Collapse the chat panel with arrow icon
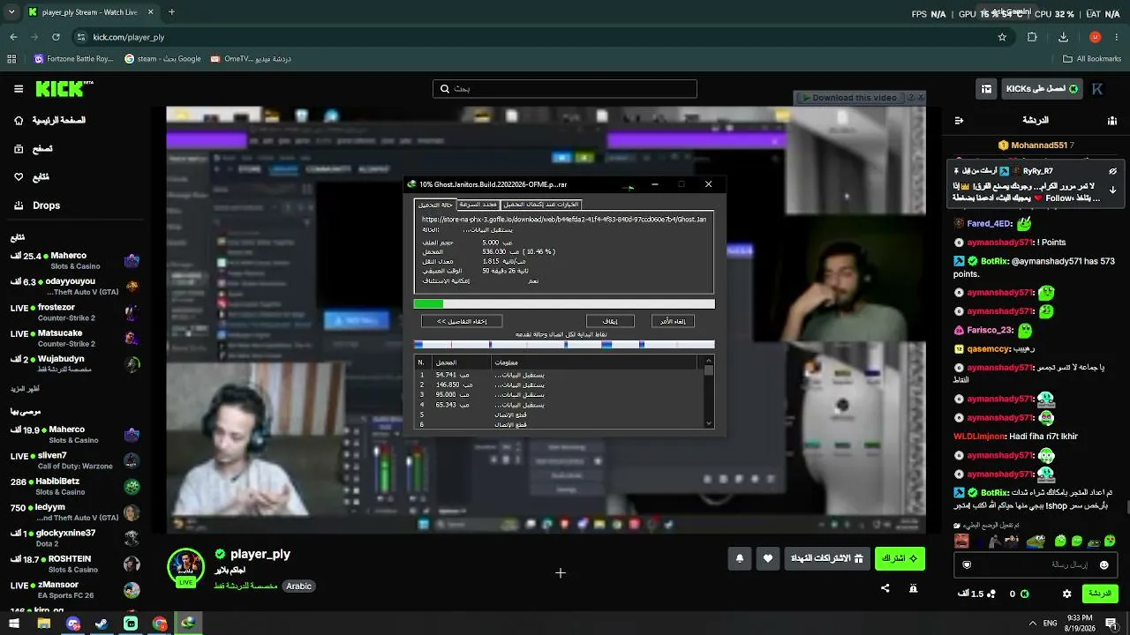 point(960,120)
